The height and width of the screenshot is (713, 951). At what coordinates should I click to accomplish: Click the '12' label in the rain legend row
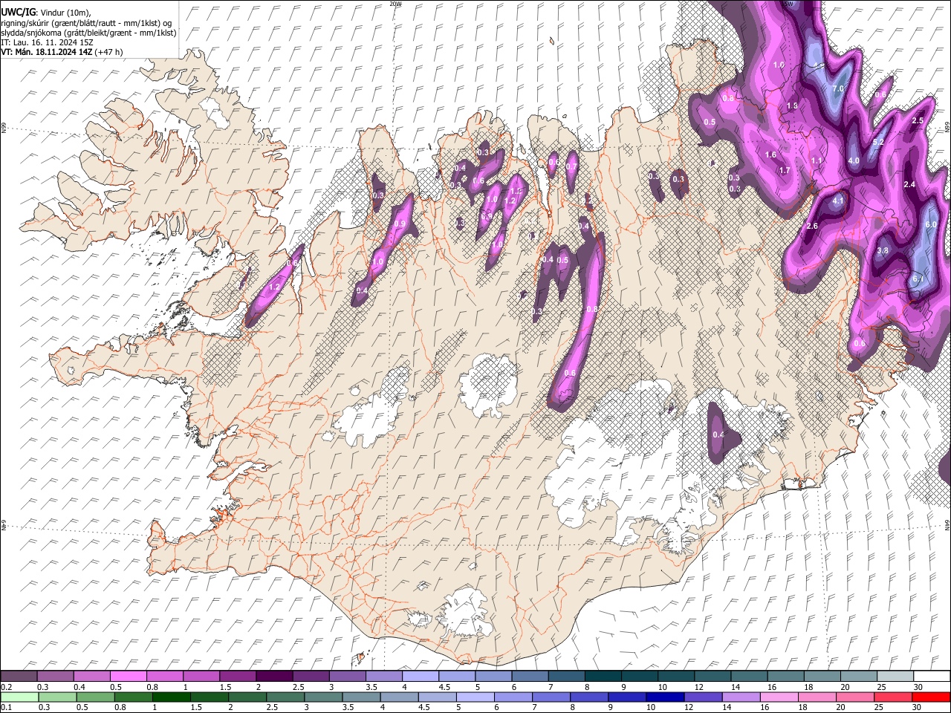point(689,707)
